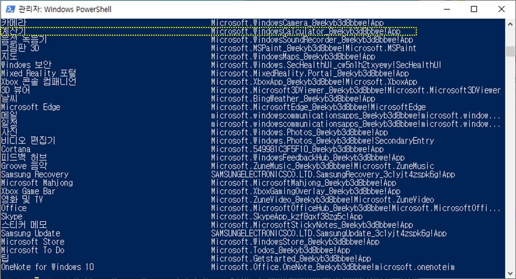Click the 'Groove 음악' app name
Screen dimensions: 516x279
pyautogui.click(x=24, y=166)
